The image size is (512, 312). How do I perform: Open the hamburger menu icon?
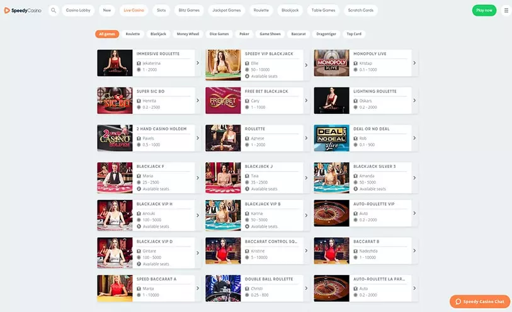pos(506,11)
